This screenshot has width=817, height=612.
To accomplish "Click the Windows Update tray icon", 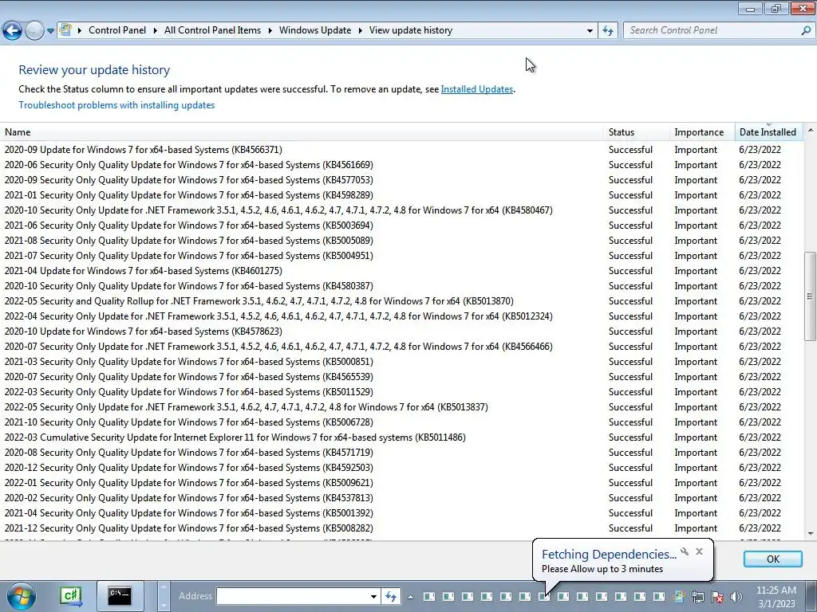I will 678,597.
